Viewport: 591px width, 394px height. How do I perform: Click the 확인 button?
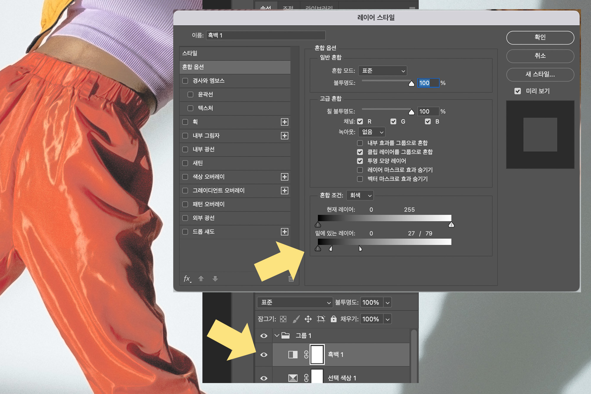coord(540,38)
